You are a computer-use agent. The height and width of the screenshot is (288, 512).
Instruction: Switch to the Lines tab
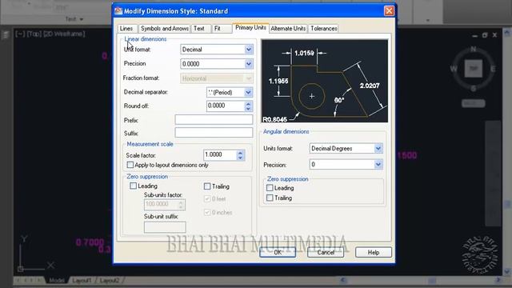[x=127, y=29]
